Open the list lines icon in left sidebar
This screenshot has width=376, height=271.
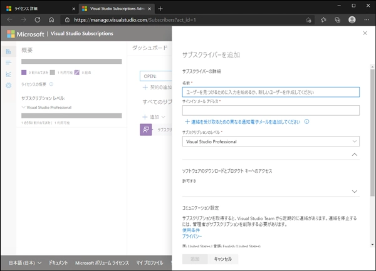8,63
